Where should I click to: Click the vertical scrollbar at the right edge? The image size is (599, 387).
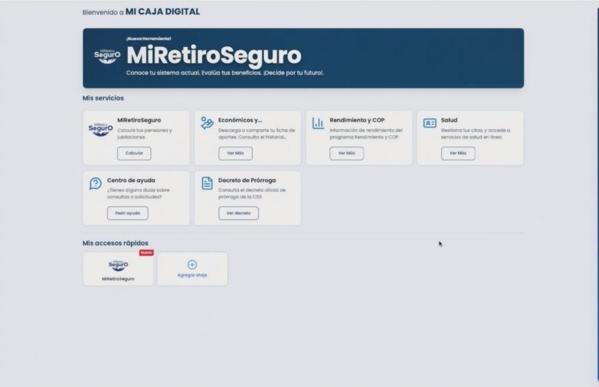point(598,195)
